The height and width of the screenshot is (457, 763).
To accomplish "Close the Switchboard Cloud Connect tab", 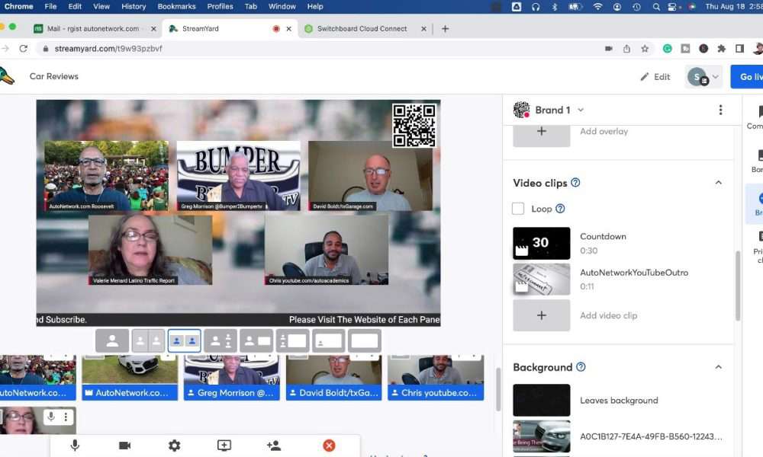I will point(423,29).
